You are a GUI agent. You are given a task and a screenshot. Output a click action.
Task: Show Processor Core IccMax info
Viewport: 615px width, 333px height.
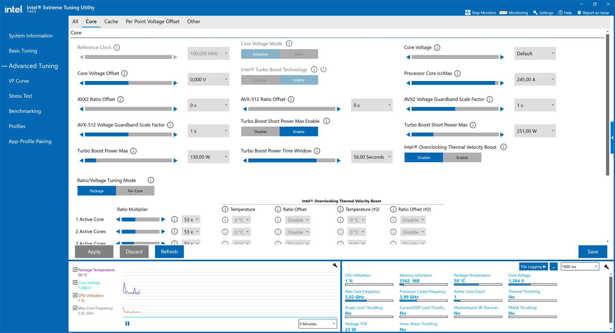(x=457, y=73)
